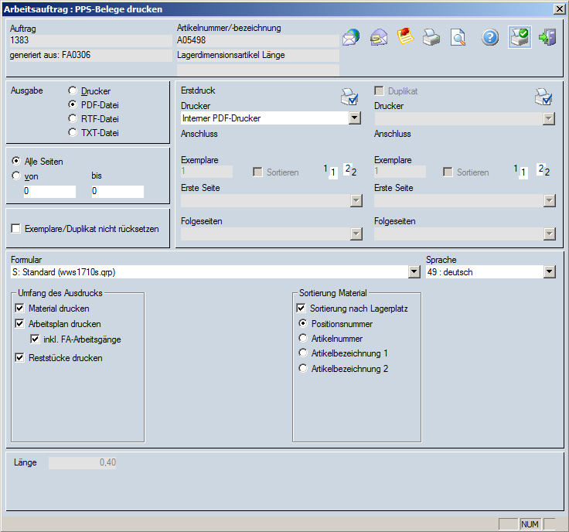Click the open envelope with note icon
The height and width of the screenshot is (532, 569).
click(x=379, y=37)
